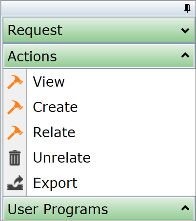Click the User Programs header label
Viewport: 196px width, 221px height.
[x=58, y=209]
